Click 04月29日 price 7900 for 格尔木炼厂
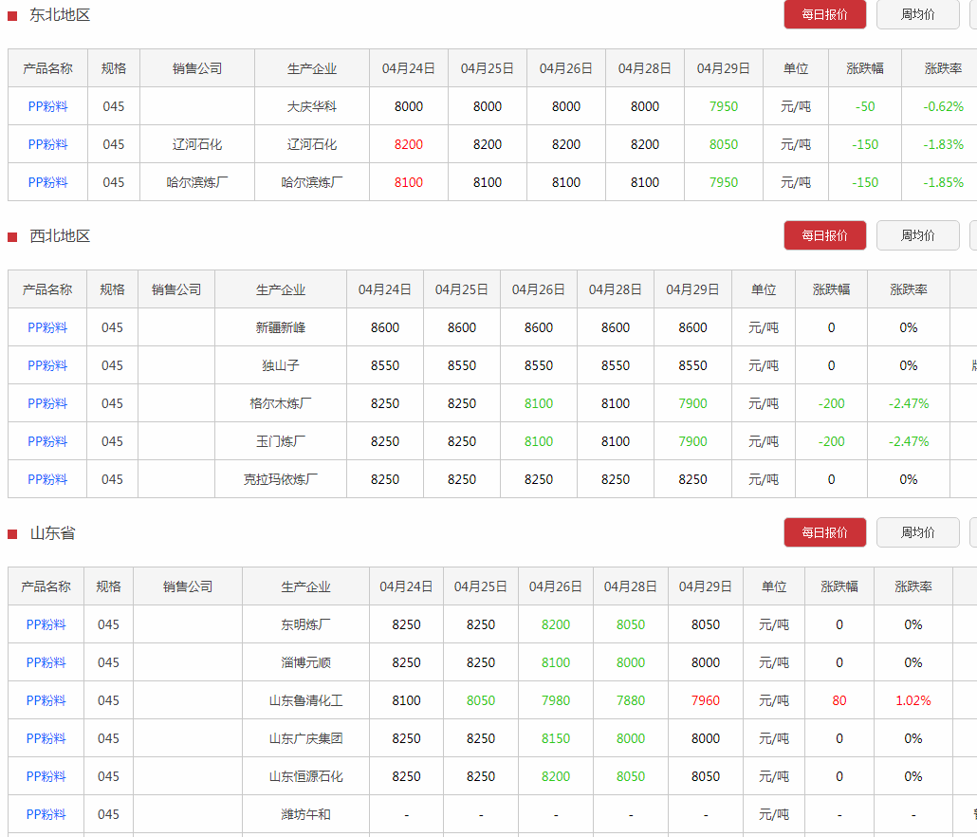 [x=692, y=404]
